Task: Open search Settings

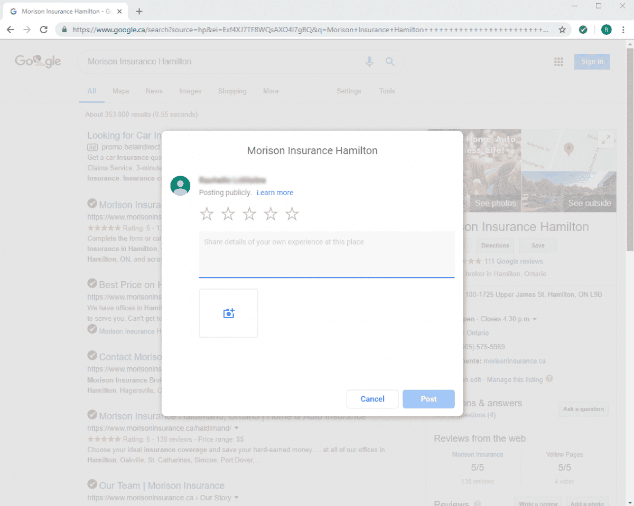Action: coord(349,91)
